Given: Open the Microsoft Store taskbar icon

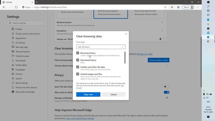Looking at the screenshot, I should (x=208, y=28).
